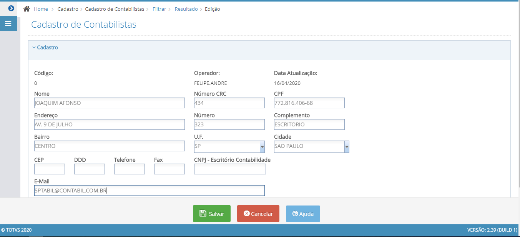Click the Edição breadcrumb item
Image resolution: width=520 pixels, height=237 pixels.
pyautogui.click(x=213, y=9)
